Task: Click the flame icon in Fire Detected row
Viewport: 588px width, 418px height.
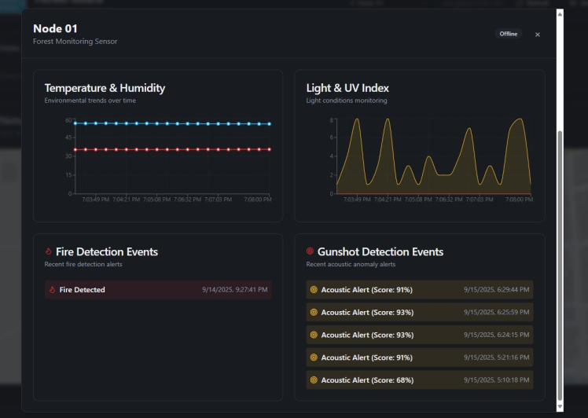Action: point(52,290)
